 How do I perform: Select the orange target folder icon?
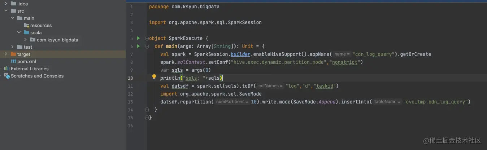tap(13, 54)
